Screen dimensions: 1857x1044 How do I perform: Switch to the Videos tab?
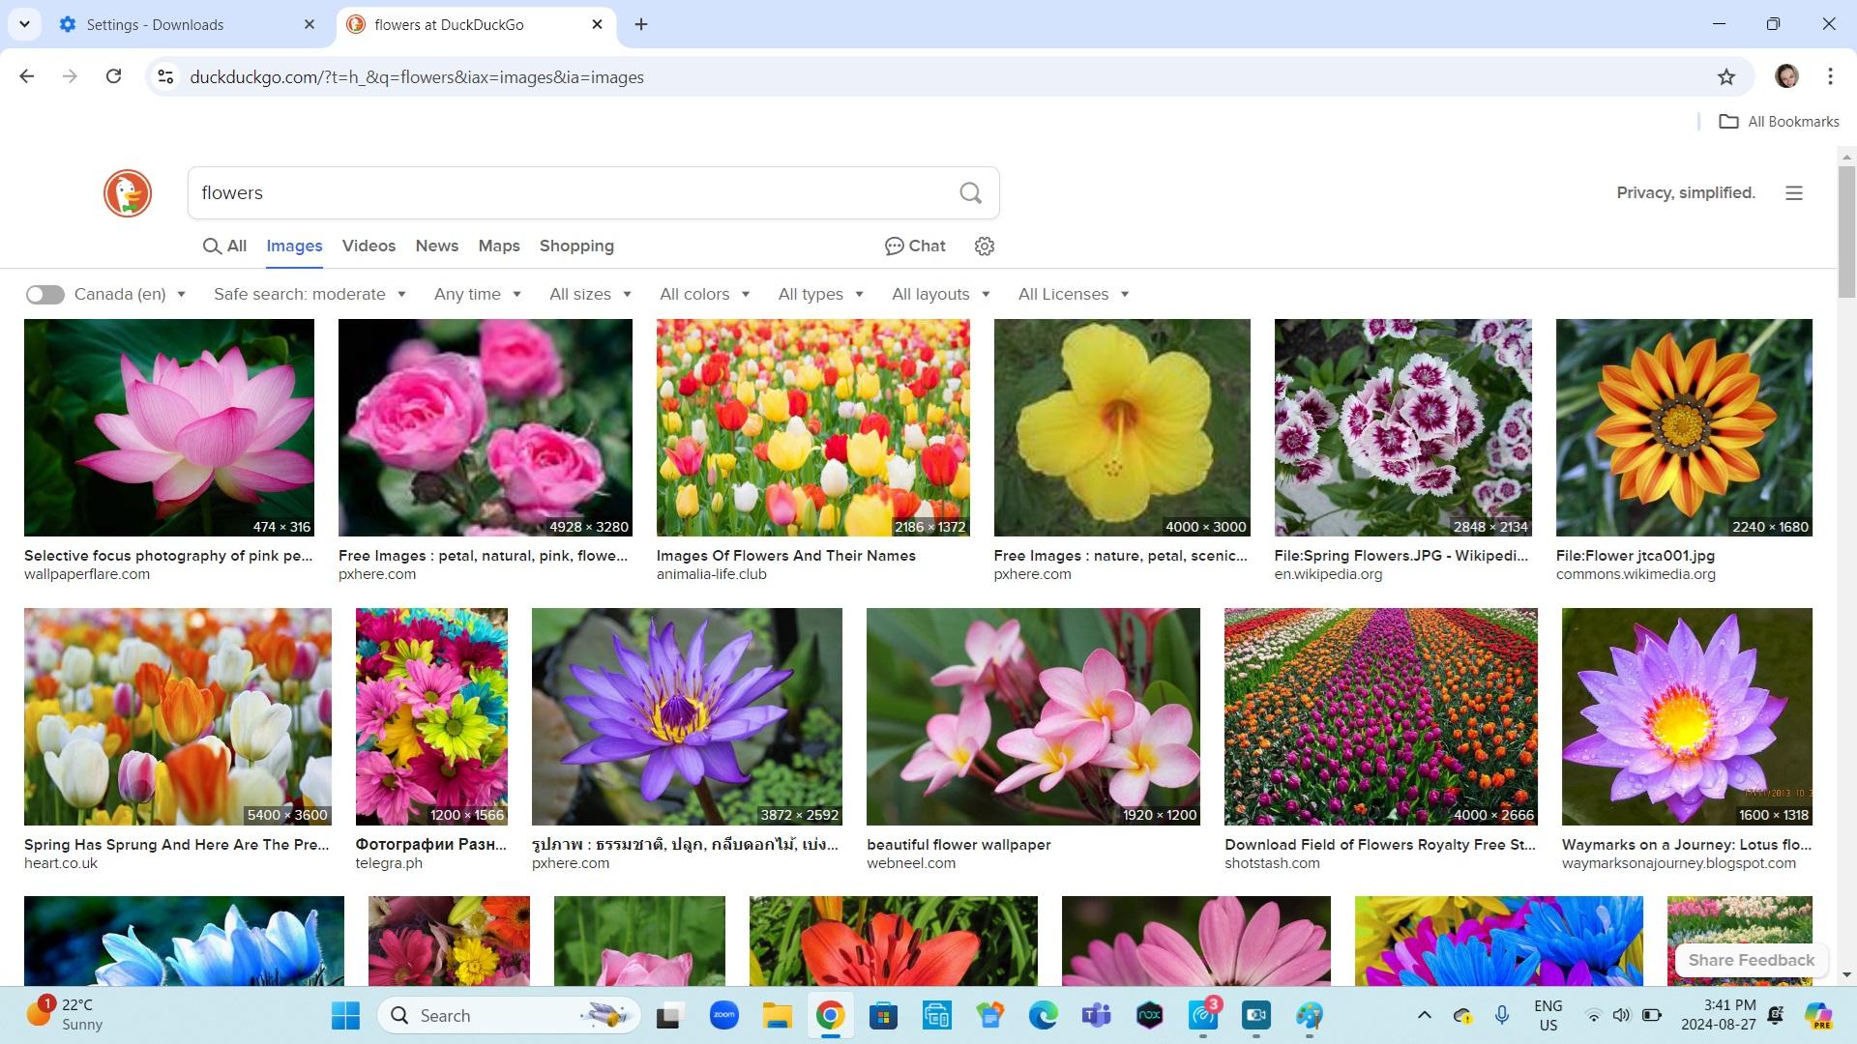368,246
